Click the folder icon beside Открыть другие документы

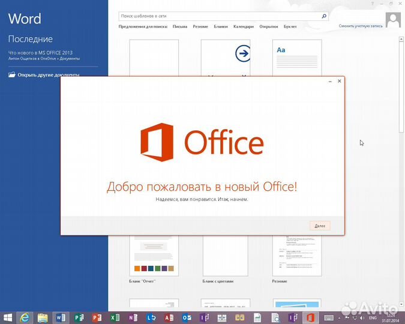[12, 74]
